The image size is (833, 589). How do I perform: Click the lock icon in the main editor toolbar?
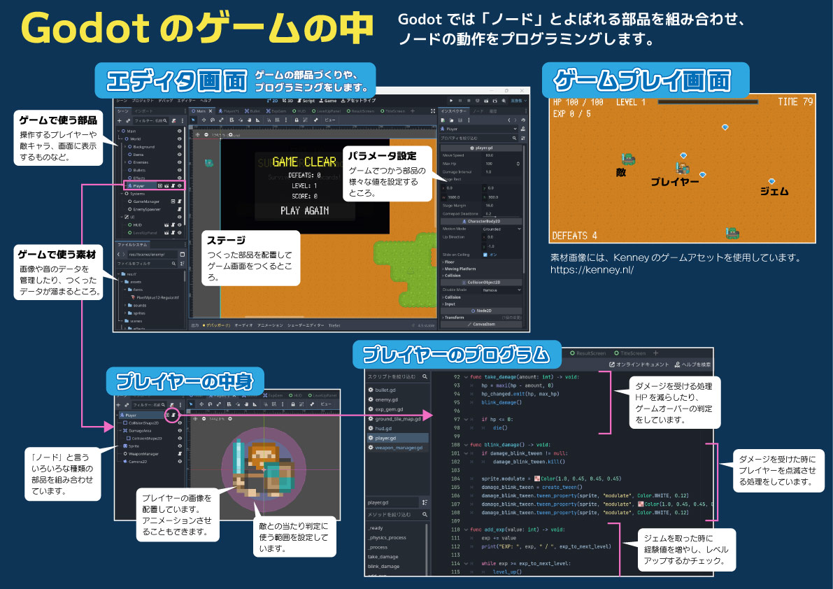(x=297, y=120)
